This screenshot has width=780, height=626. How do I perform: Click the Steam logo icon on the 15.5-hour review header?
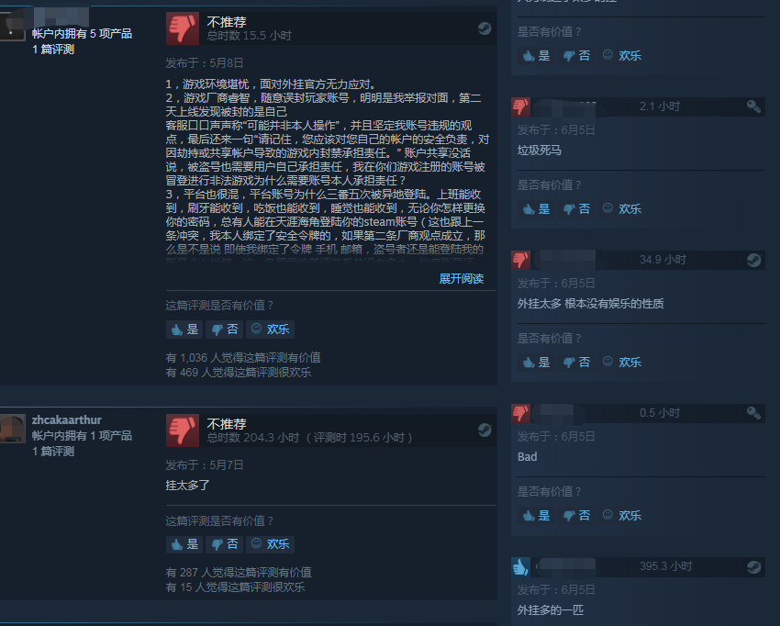point(485,28)
